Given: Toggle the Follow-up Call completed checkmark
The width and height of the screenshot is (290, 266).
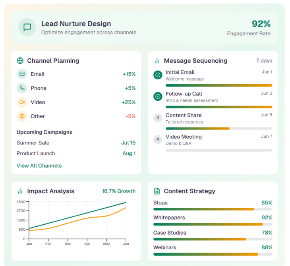Looking at the screenshot, I should (158, 96).
